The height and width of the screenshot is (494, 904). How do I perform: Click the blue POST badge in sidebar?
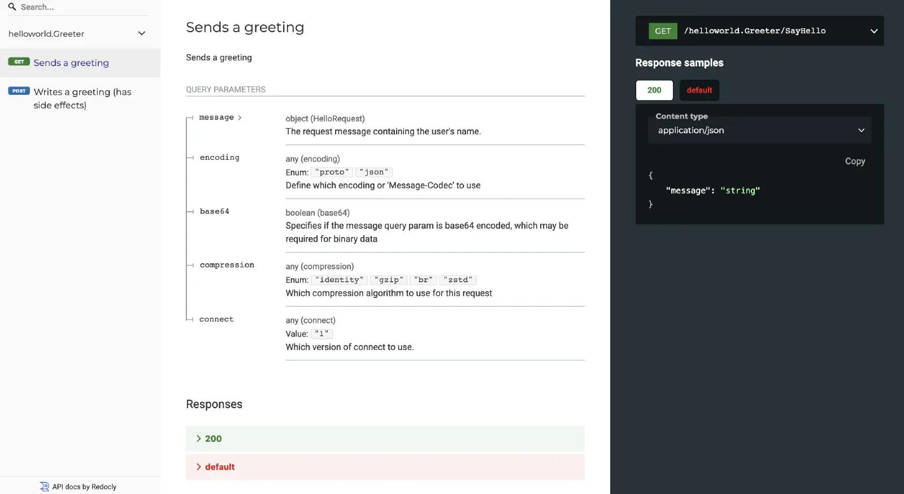pos(19,91)
